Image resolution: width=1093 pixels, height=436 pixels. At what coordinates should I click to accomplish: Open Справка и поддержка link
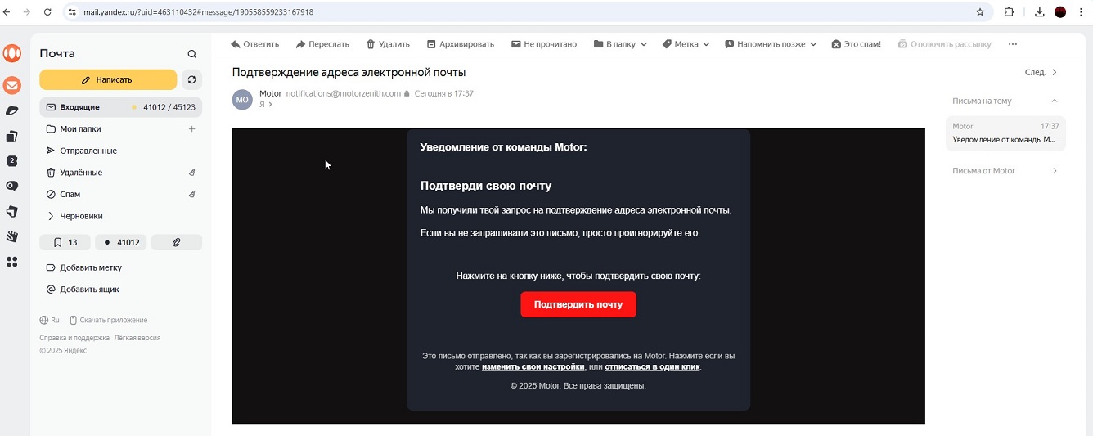tap(74, 337)
